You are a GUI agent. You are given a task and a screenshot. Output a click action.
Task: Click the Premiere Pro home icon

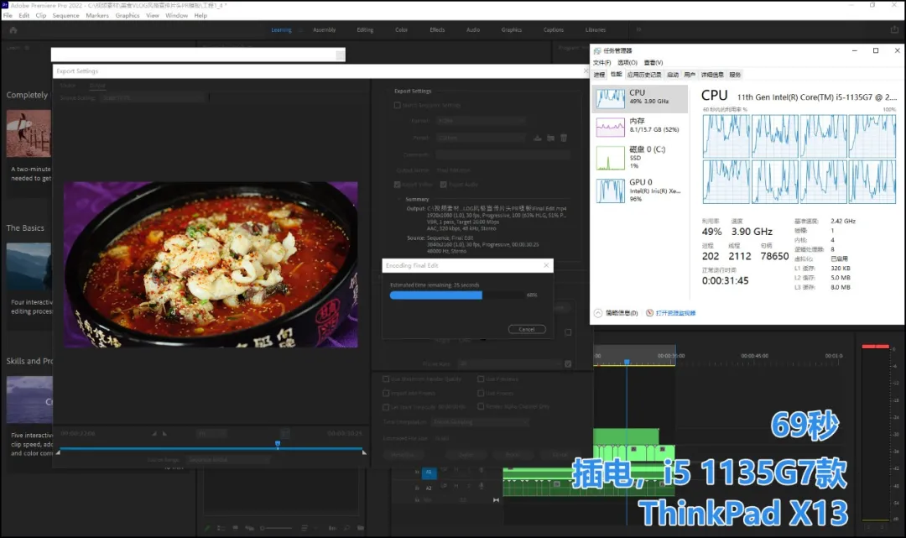pos(13,30)
